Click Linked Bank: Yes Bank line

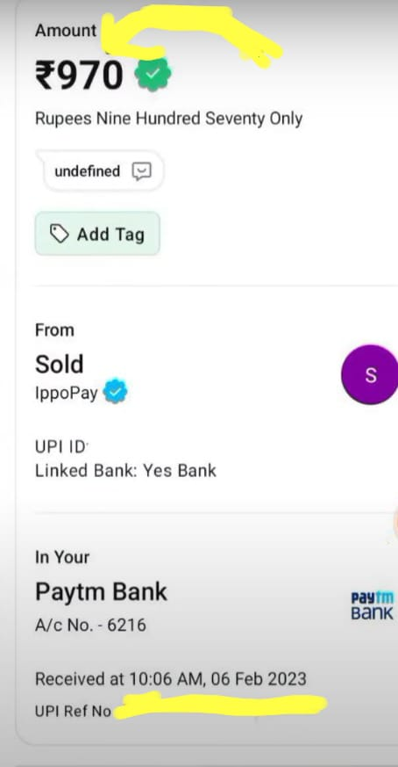tap(125, 471)
